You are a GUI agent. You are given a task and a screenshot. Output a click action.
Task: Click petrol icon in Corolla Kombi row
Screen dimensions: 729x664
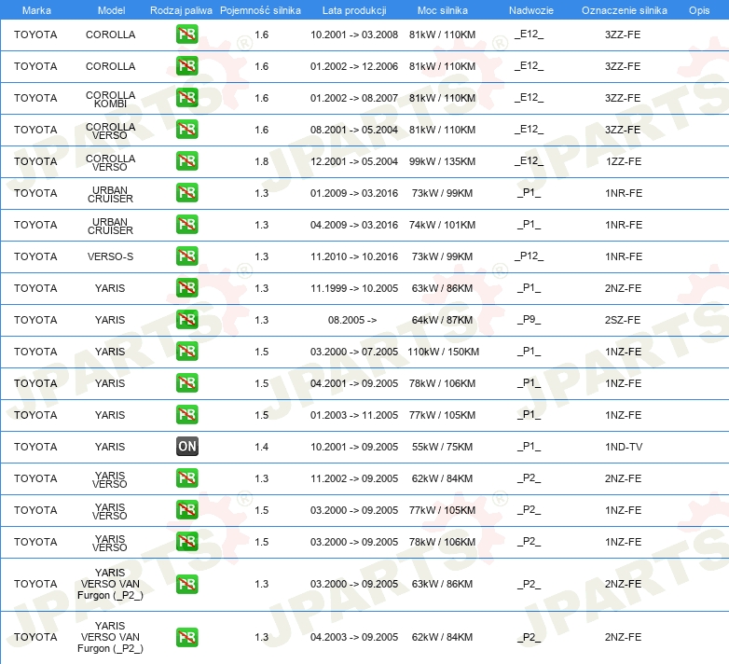coord(186,98)
